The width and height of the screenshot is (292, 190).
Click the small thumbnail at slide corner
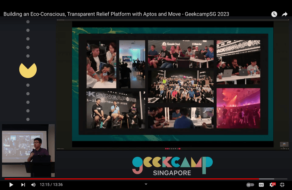click(x=284, y=144)
